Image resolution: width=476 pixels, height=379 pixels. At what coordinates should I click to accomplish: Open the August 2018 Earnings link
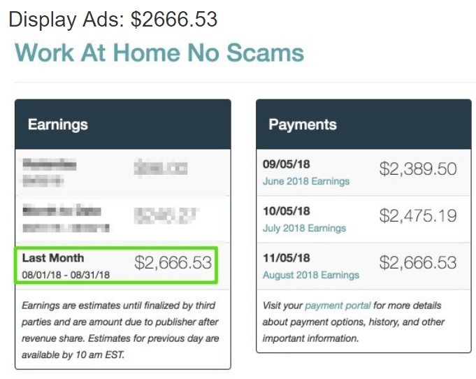[x=311, y=275]
